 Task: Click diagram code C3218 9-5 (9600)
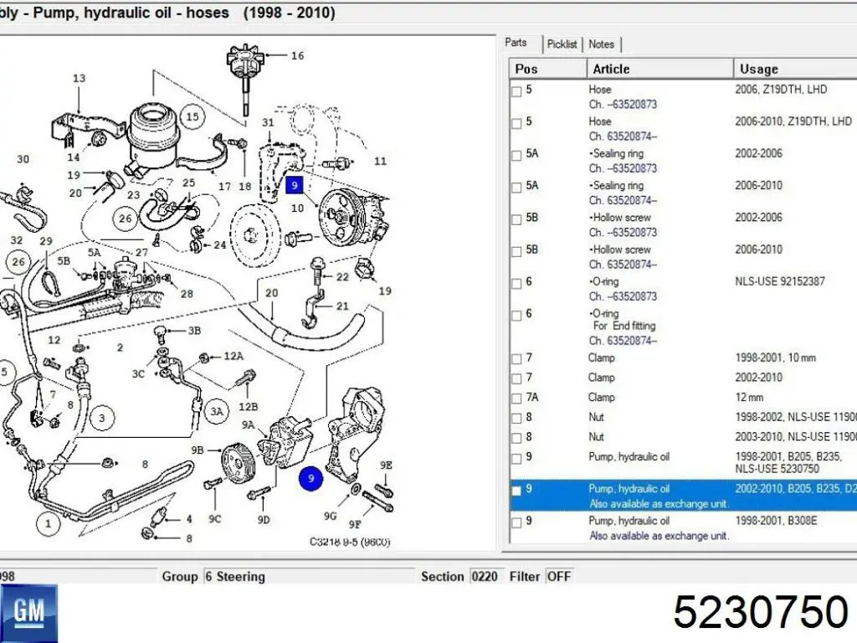point(350,542)
